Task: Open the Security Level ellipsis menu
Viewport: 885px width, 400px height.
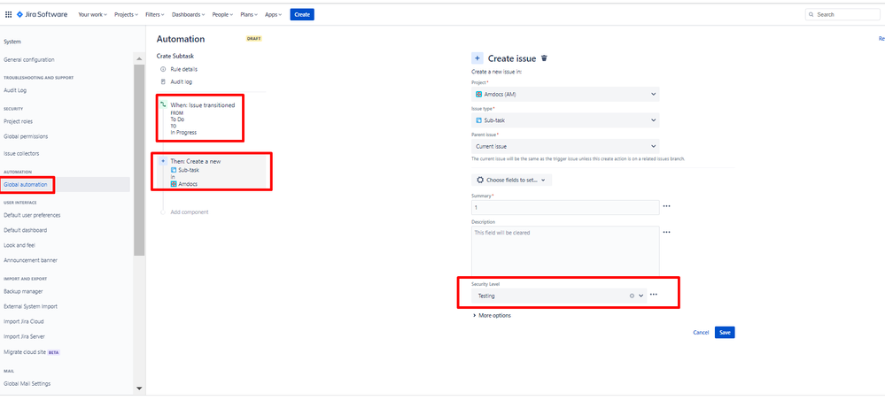Action: [654, 295]
